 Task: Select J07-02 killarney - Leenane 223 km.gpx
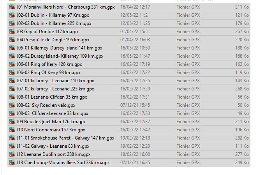[x=129, y=89]
